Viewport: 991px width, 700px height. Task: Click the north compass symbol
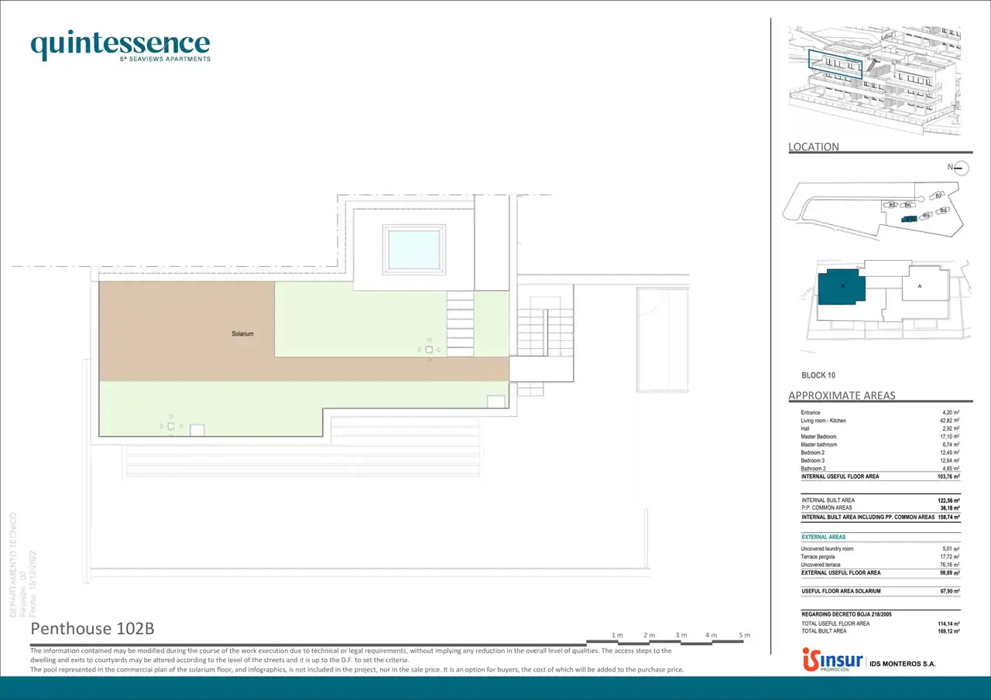[959, 168]
